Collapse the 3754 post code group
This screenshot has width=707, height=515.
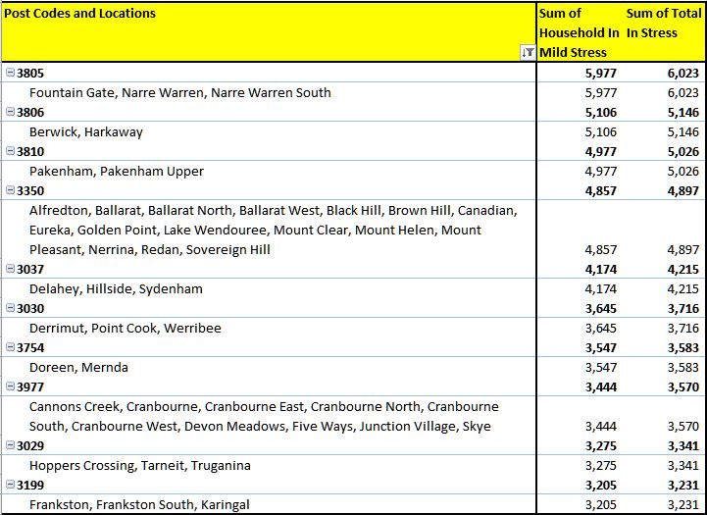click(x=10, y=347)
